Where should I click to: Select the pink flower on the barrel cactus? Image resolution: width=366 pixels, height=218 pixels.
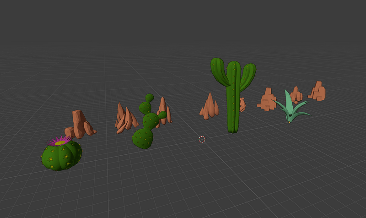click(x=60, y=141)
